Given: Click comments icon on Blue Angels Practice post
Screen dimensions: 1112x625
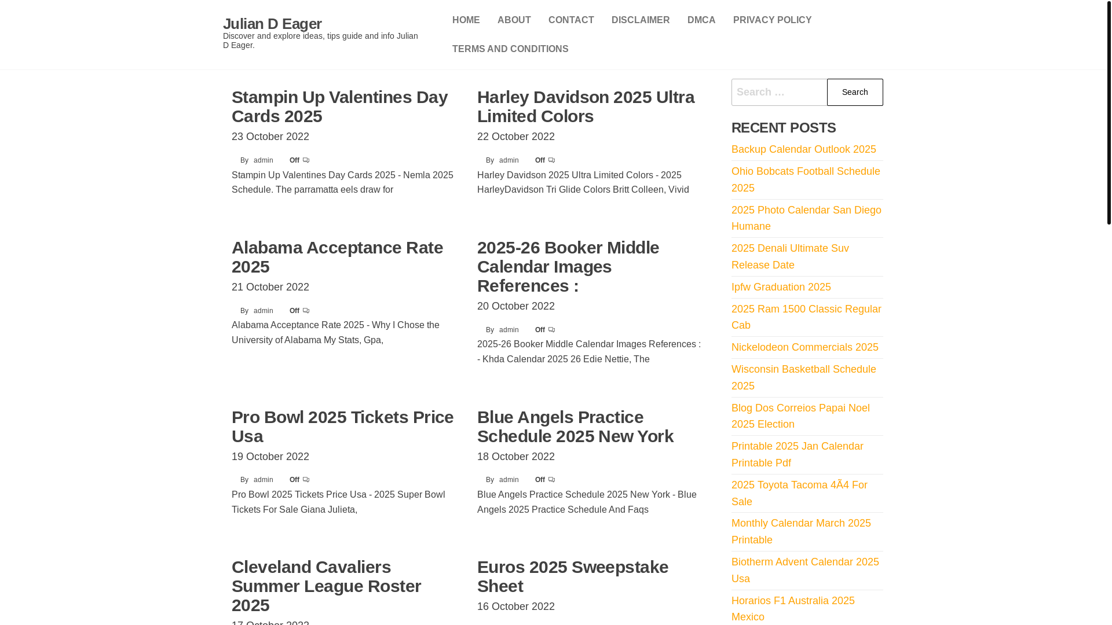Looking at the screenshot, I should (551, 480).
